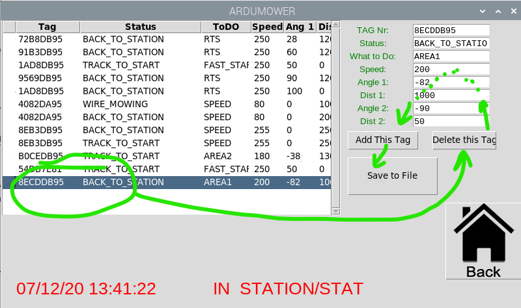This screenshot has height=308, width=521.
Task: Click the Angle 2 input field
Action: (451, 108)
